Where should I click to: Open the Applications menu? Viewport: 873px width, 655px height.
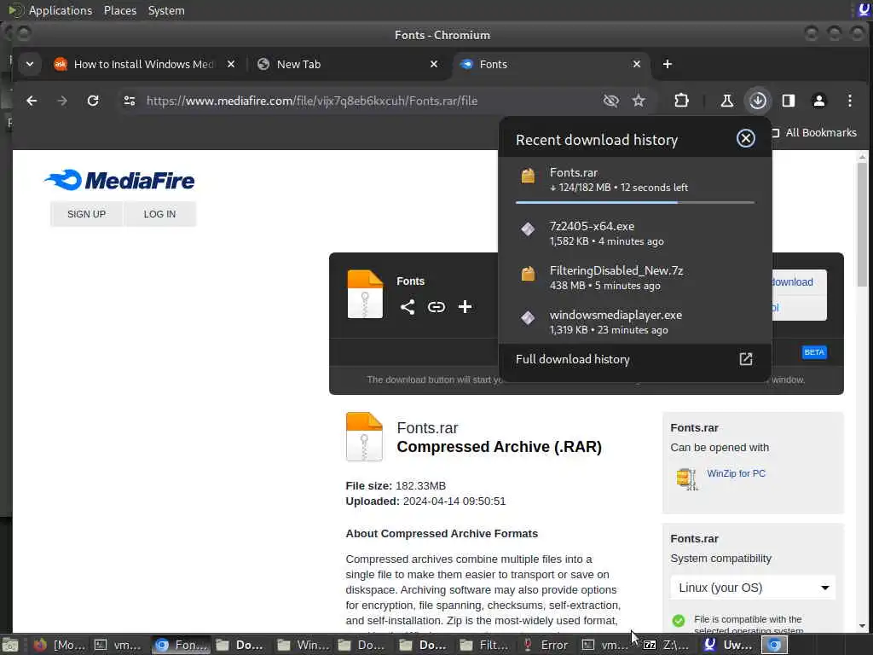coord(61,10)
